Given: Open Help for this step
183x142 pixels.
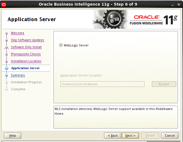Looking at the screenshot, I should pyautogui.click(x=13, y=136).
